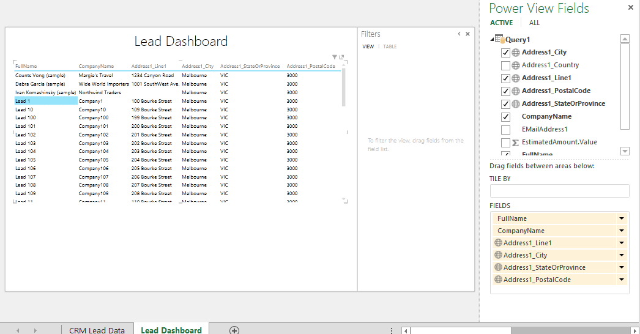Click the TILE BY input box

(559, 191)
